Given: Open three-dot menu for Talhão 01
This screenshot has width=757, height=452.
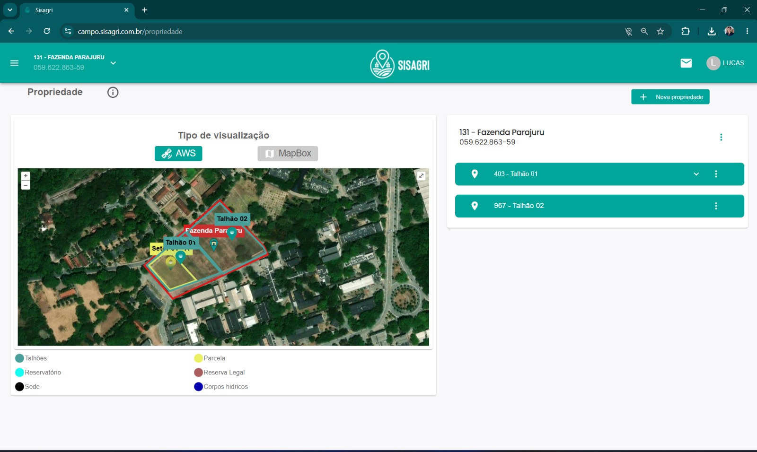Looking at the screenshot, I should click(x=716, y=174).
